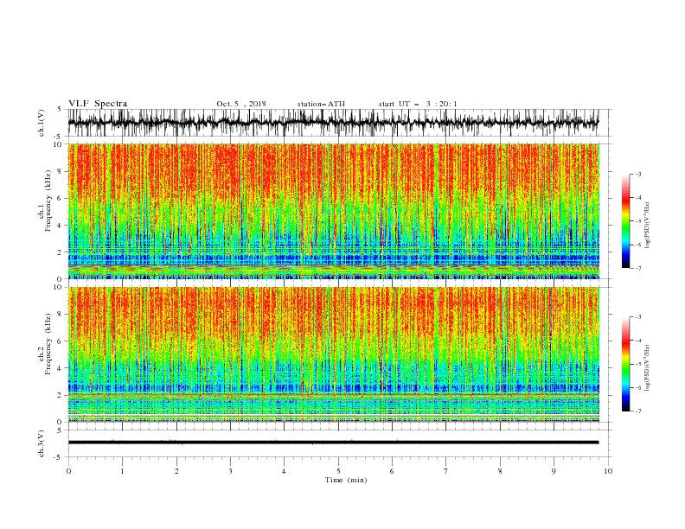This screenshot has width=685, height=529.
Task: Click time axis tick label "5"
Action: (338, 471)
